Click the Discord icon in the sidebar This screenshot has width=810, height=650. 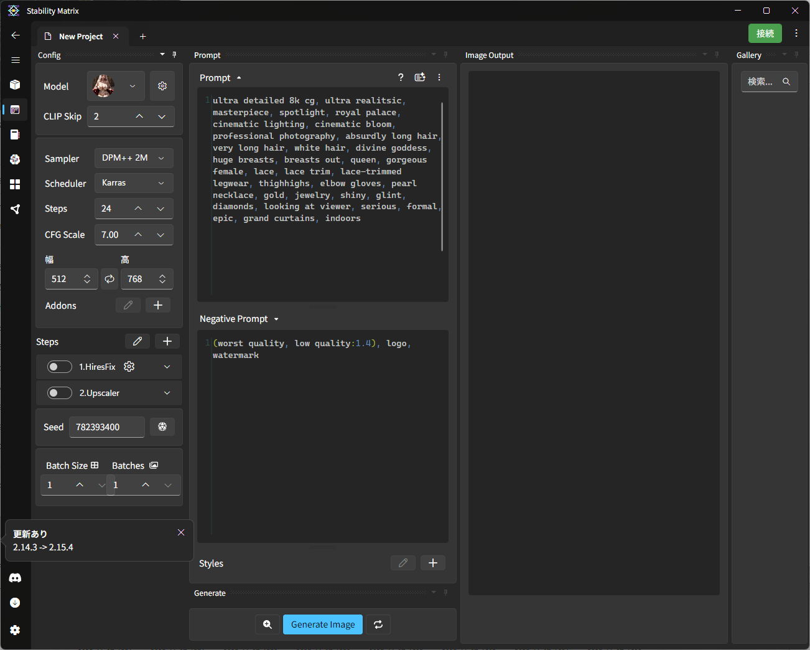(x=15, y=578)
